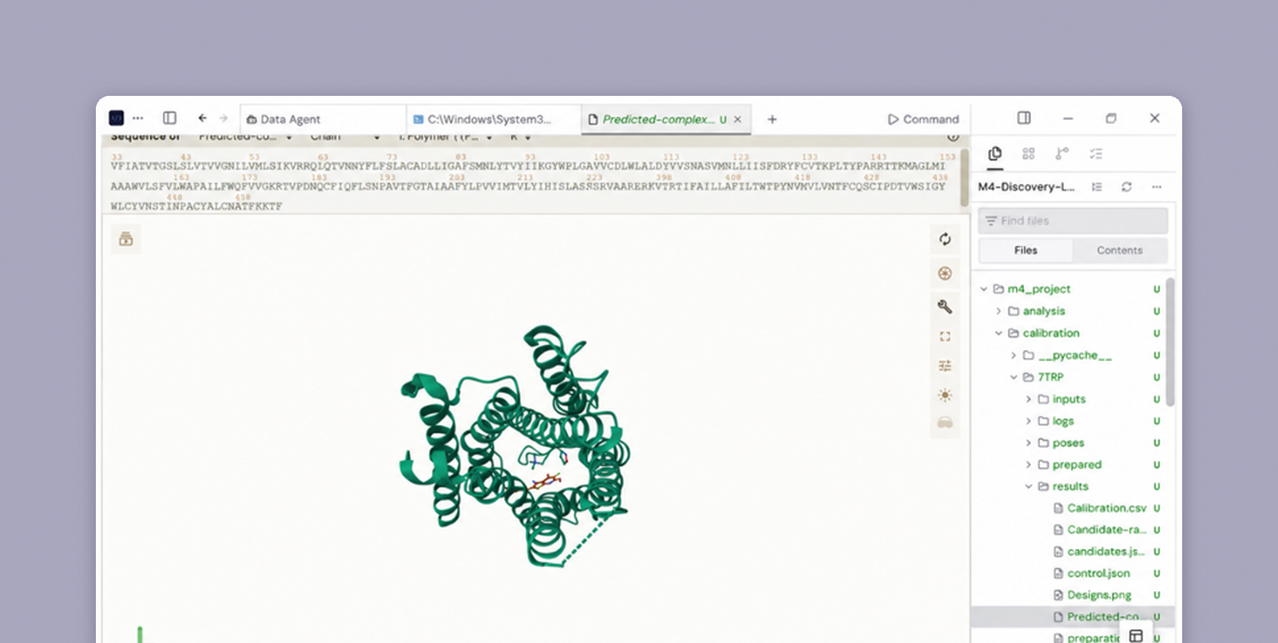Select the Files filter tab
1278x643 pixels.
[x=1026, y=250]
